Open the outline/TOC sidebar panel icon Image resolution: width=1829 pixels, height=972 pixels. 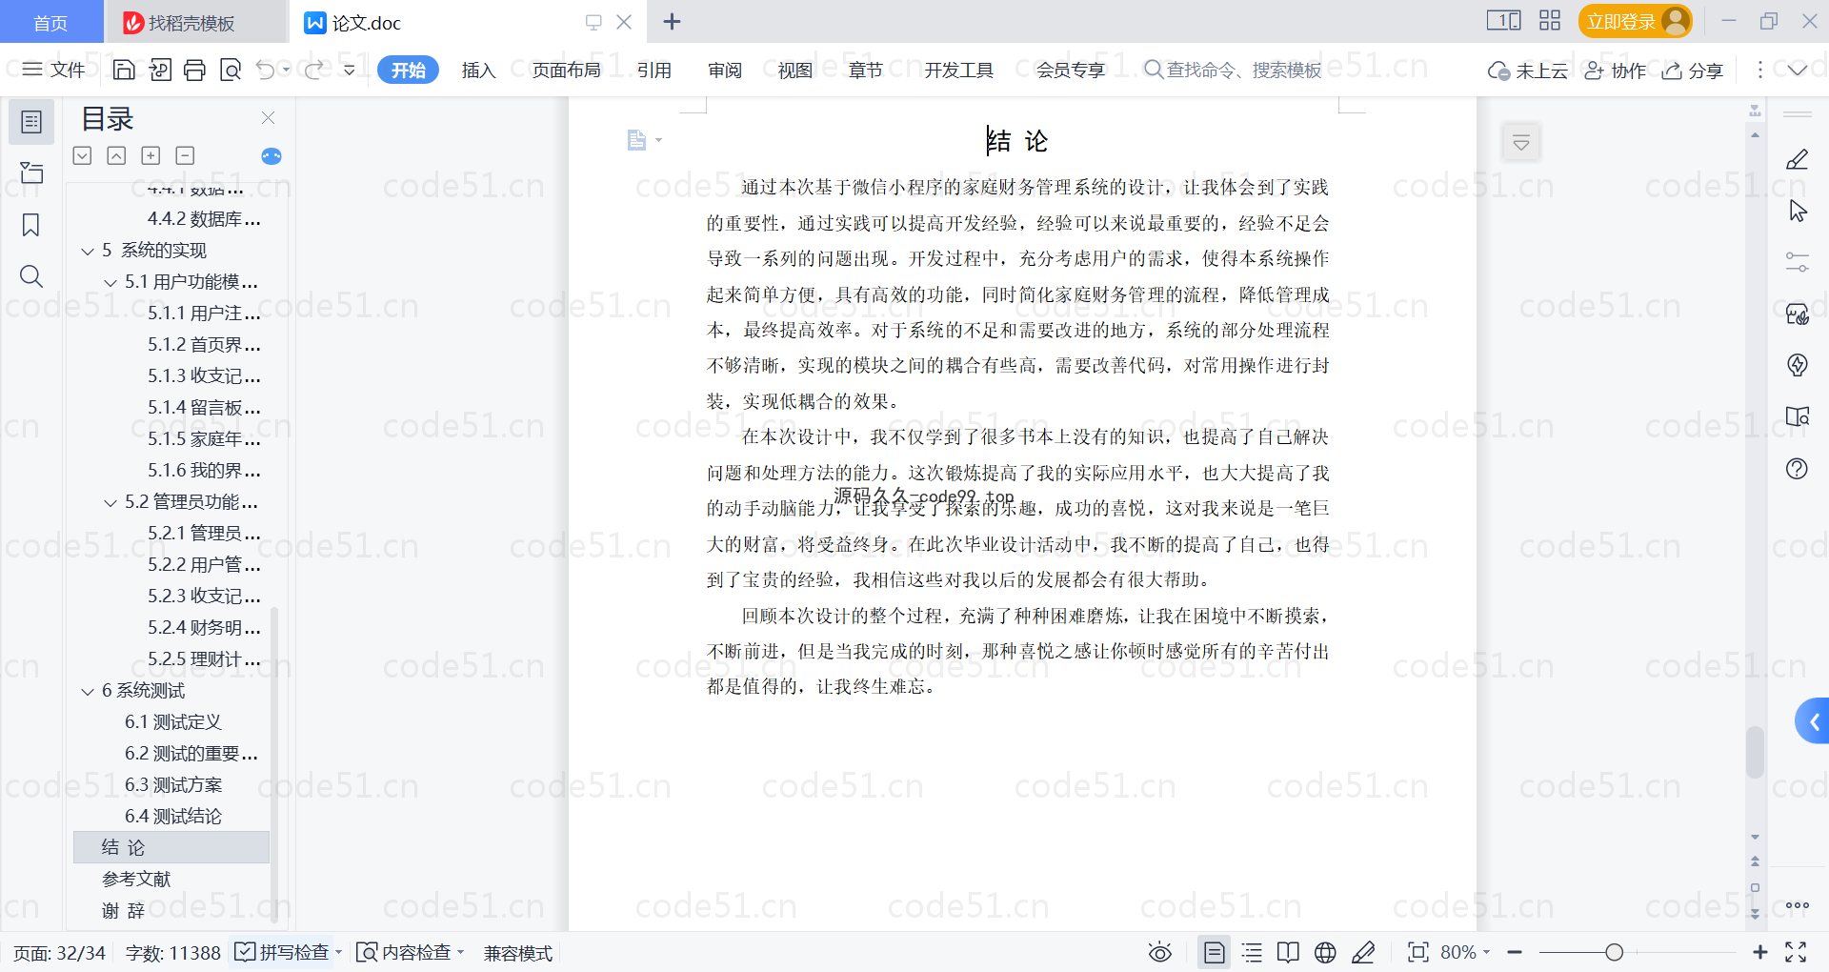[x=31, y=122]
